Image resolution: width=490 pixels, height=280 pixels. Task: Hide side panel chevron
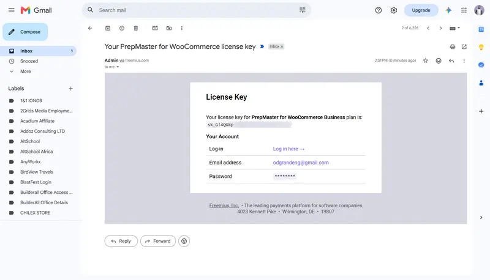coord(481,217)
